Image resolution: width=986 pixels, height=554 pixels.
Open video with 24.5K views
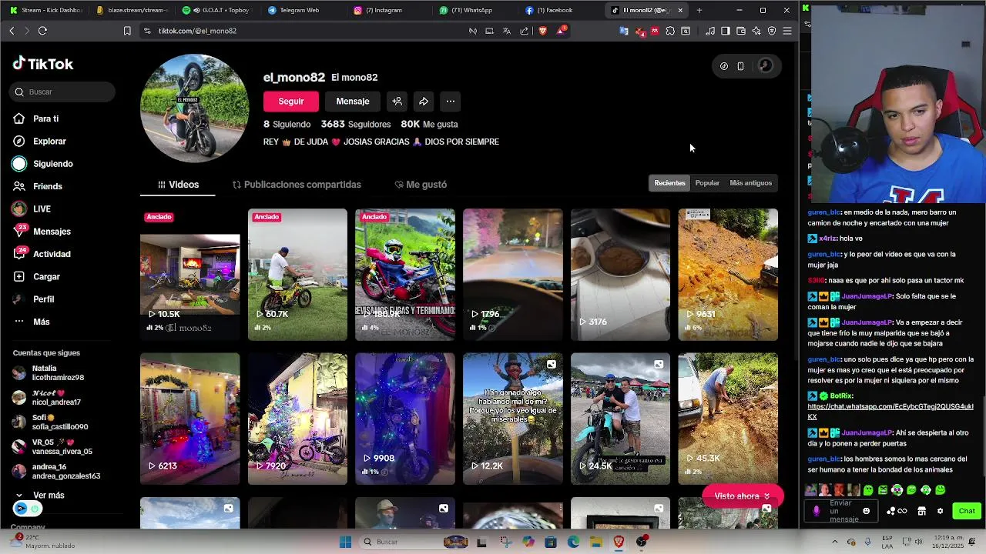(620, 419)
